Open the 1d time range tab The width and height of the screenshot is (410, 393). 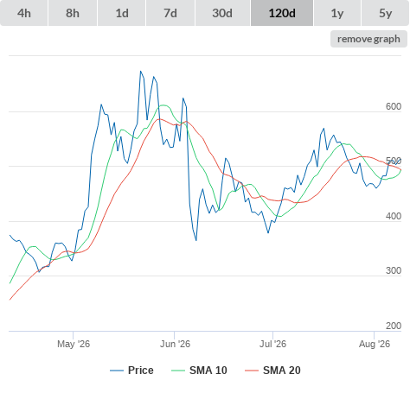pos(122,13)
